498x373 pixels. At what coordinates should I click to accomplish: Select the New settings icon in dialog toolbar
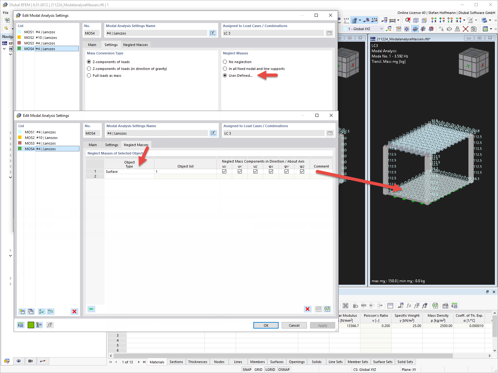(x=22, y=311)
